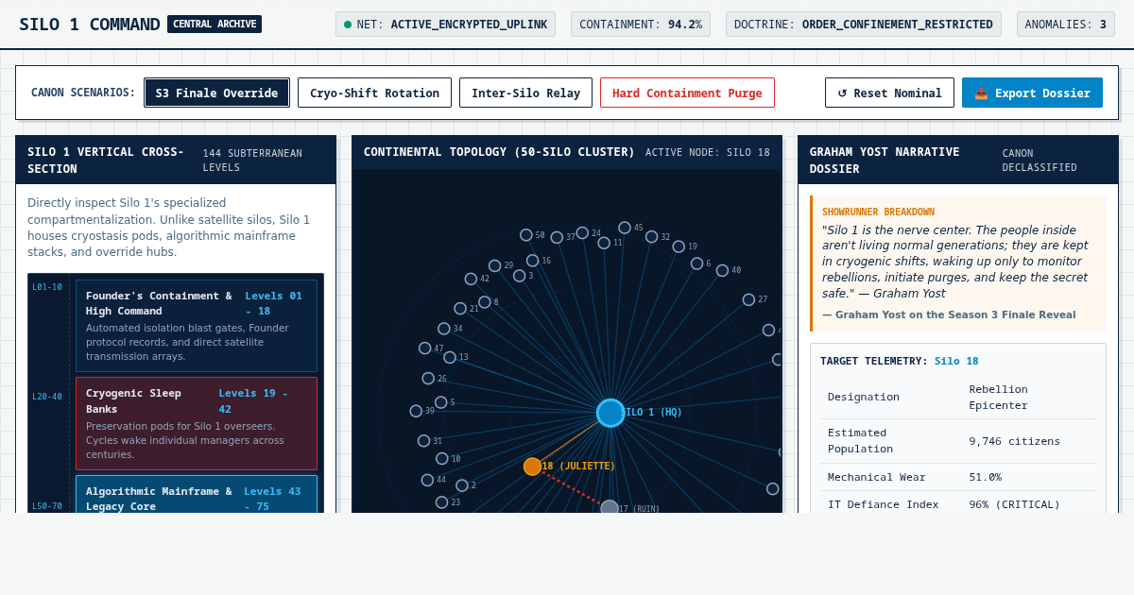Click the L20-40 level marker
This screenshot has height=595, width=1134.
click(x=47, y=397)
